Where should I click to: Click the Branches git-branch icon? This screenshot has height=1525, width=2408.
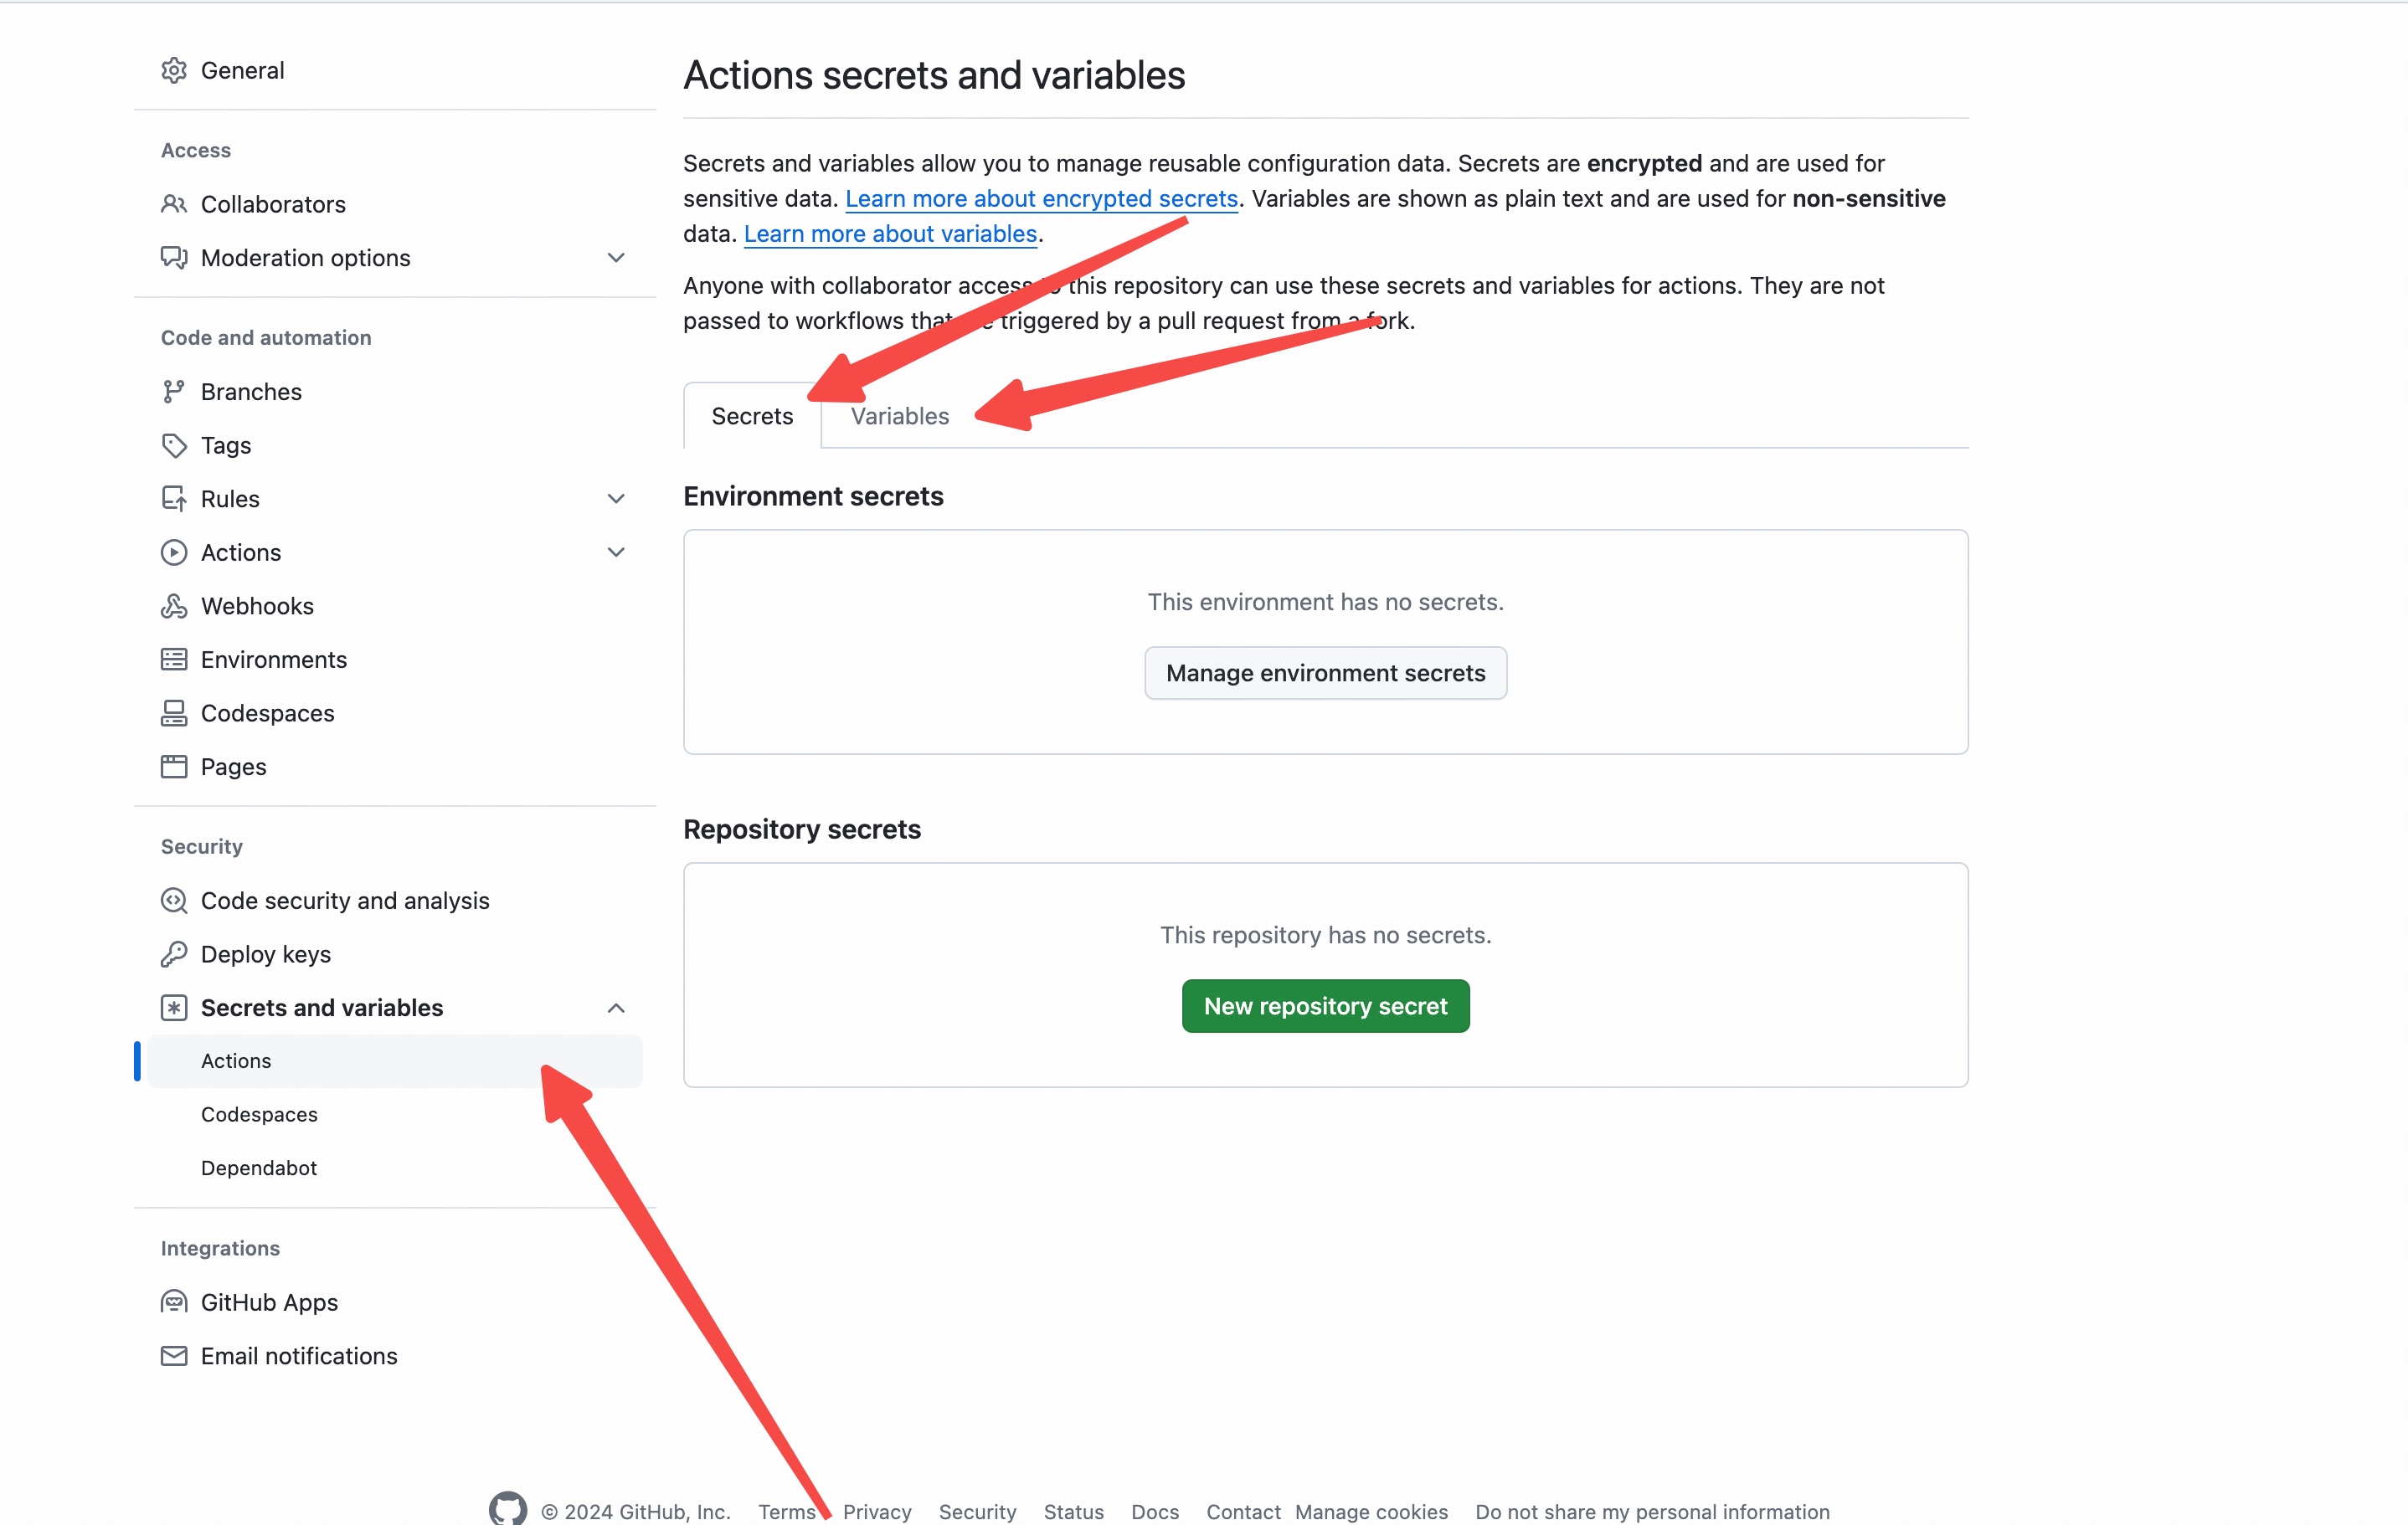[174, 392]
